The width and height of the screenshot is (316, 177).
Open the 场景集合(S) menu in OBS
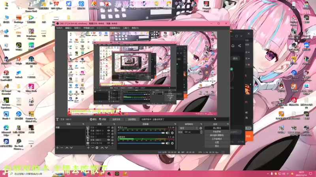[x=115, y=28]
